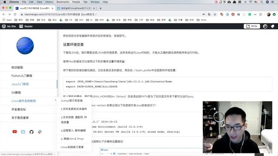Open the Temp bookmarks folder
The image size is (278, 156).
pyautogui.click(x=202, y=20)
